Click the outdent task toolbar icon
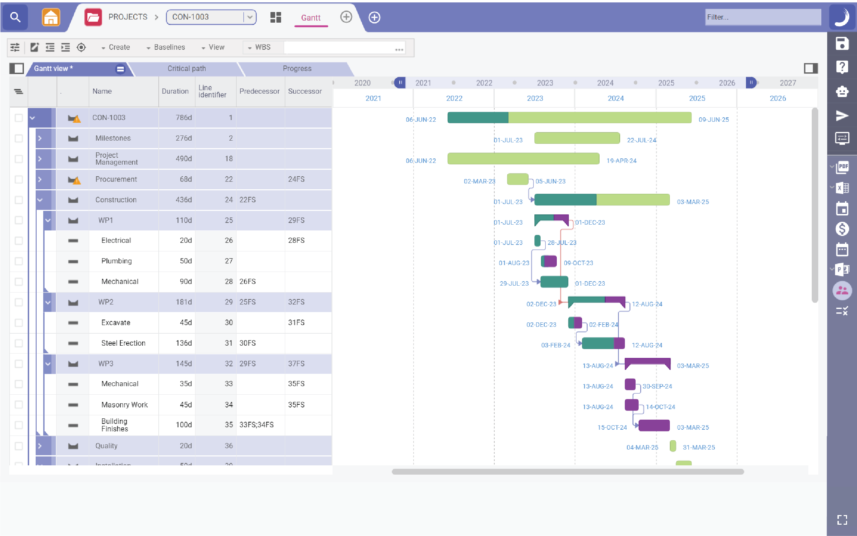The image size is (857, 536). [50, 47]
